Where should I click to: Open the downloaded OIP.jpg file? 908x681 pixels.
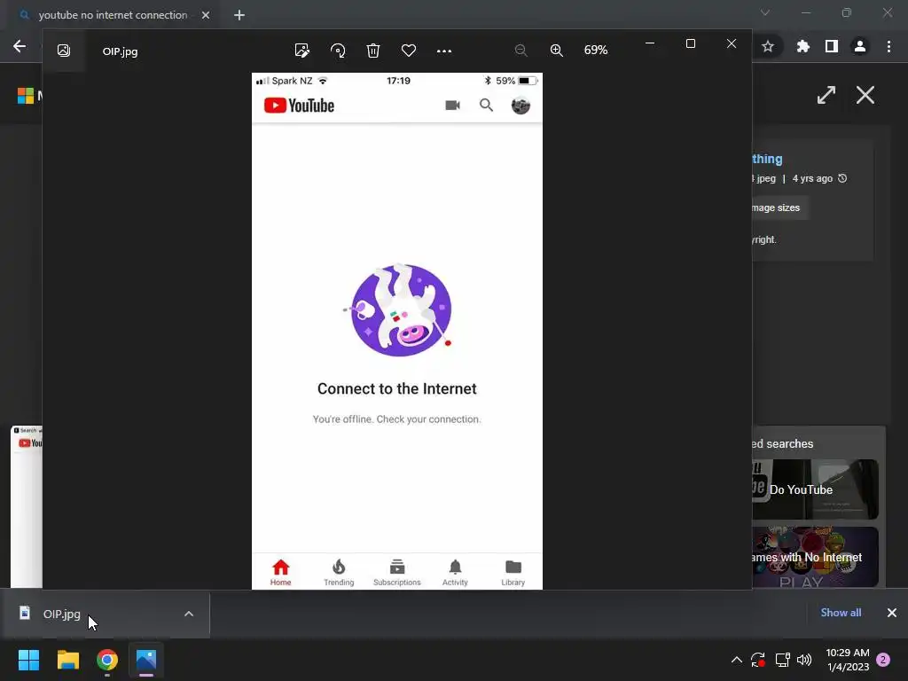[61, 614]
